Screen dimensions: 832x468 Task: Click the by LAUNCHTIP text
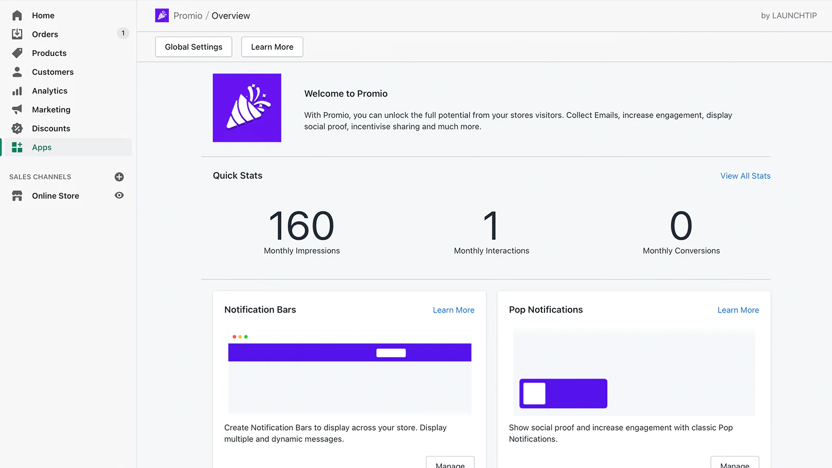pos(789,16)
